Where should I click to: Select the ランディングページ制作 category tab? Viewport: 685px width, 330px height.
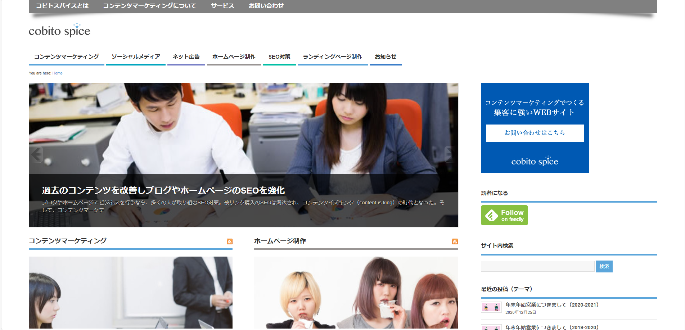pos(333,57)
